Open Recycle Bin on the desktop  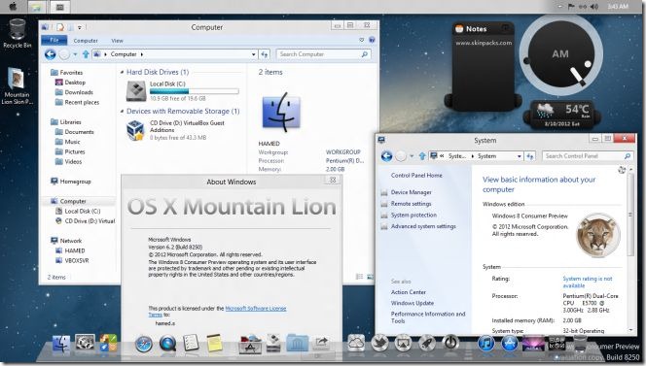(x=17, y=34)
